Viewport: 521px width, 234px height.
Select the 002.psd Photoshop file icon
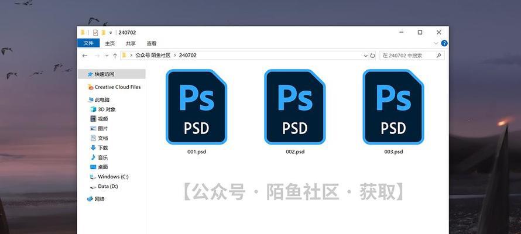pos(294,107)
